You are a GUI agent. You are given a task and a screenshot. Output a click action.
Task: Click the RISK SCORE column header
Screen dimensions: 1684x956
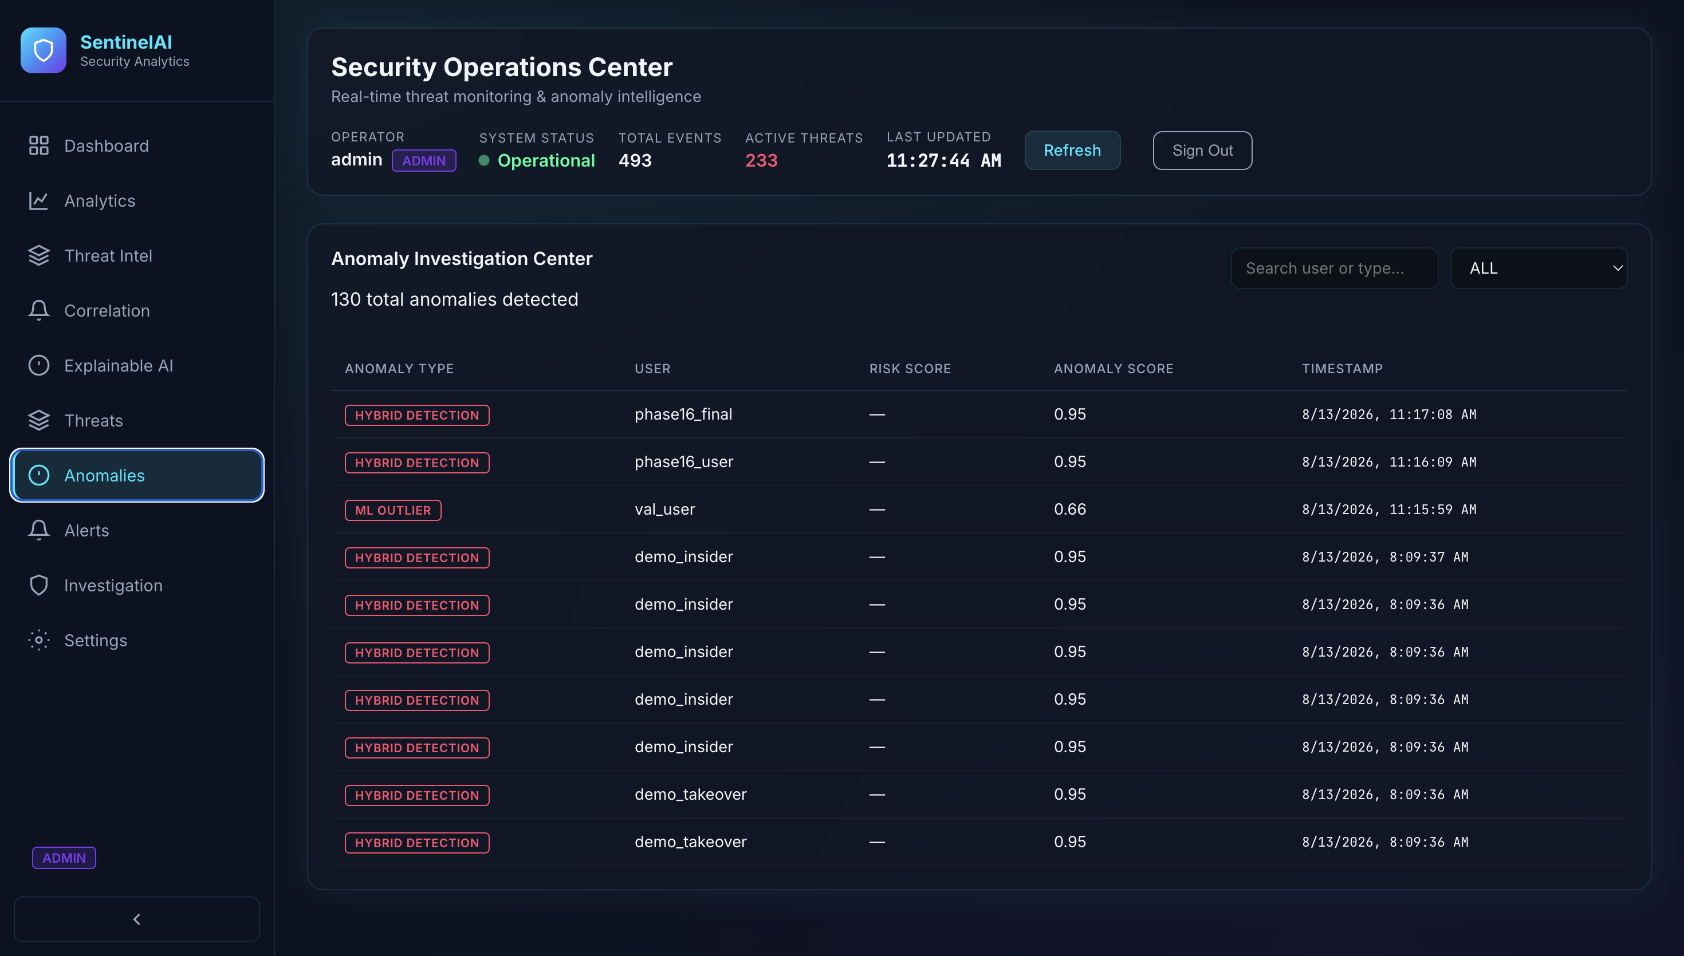click(910, 369)
